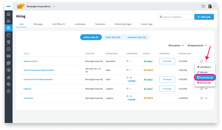Click the Add a job button

click(x=204, y=17)
